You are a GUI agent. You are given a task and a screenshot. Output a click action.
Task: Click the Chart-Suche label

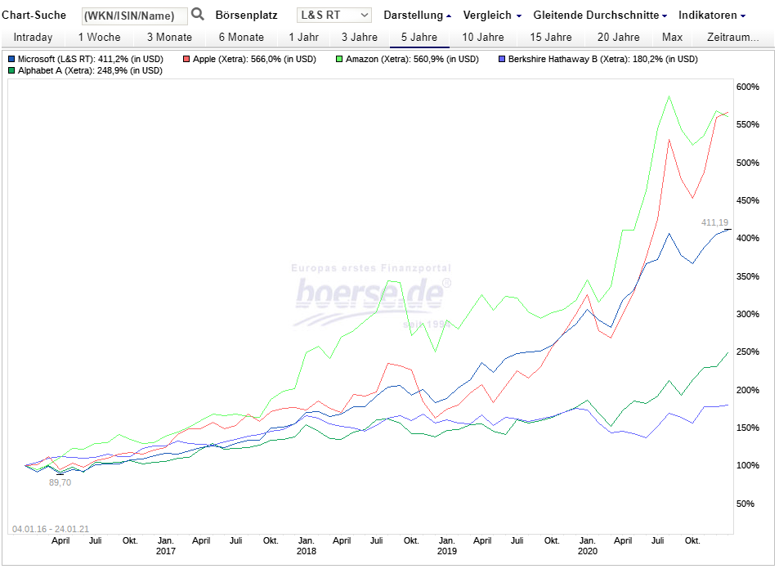tap(34, 15)
